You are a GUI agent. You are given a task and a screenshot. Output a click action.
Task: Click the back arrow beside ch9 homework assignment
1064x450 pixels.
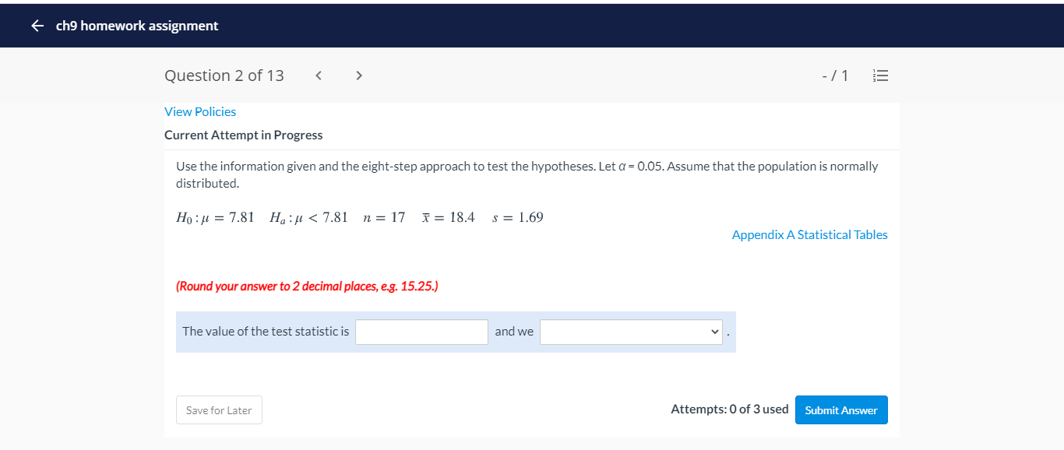[37, 25]
